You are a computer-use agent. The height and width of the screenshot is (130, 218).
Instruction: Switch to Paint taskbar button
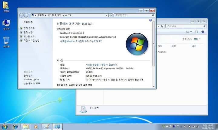coord(47,127)
